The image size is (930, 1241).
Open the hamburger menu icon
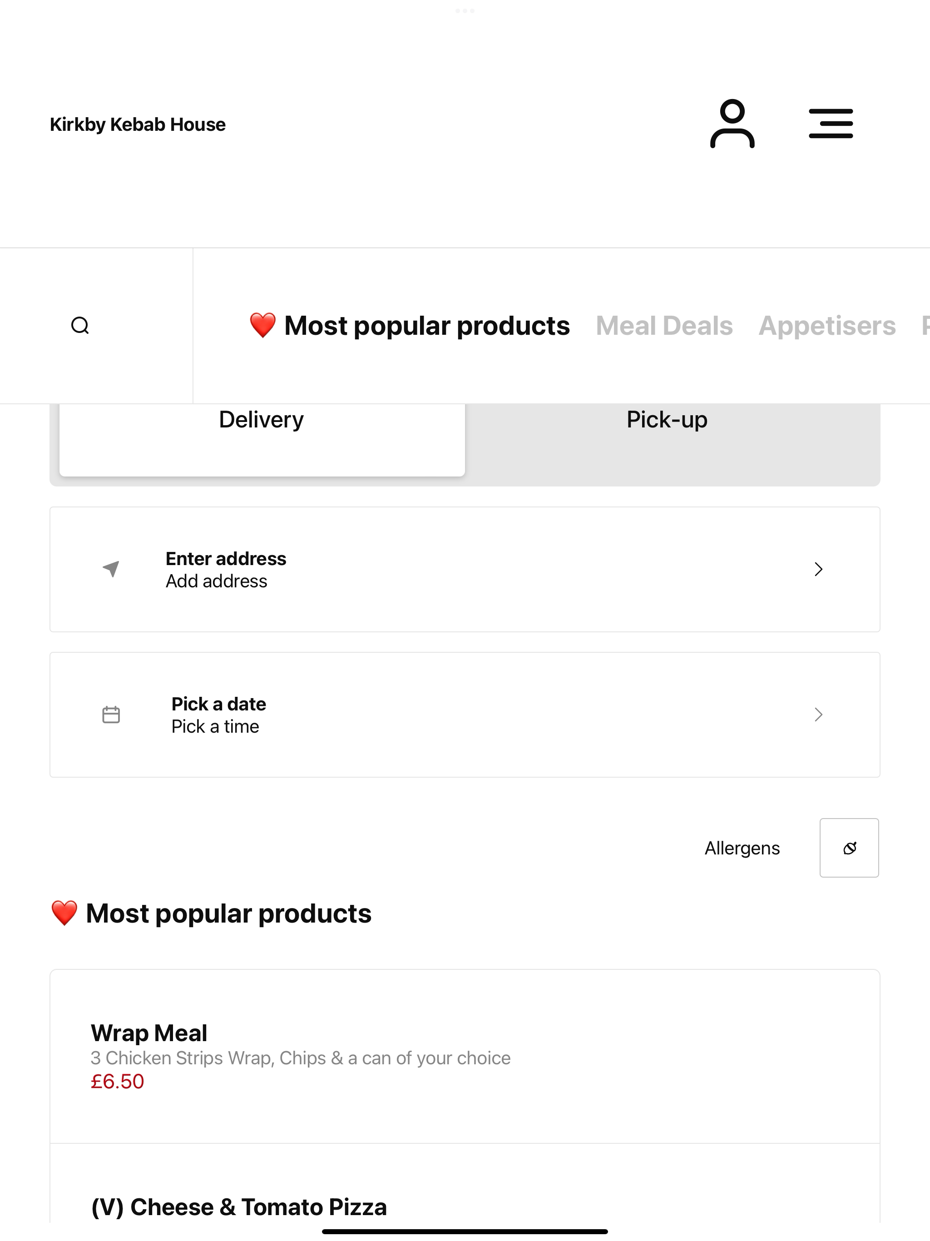831,124
